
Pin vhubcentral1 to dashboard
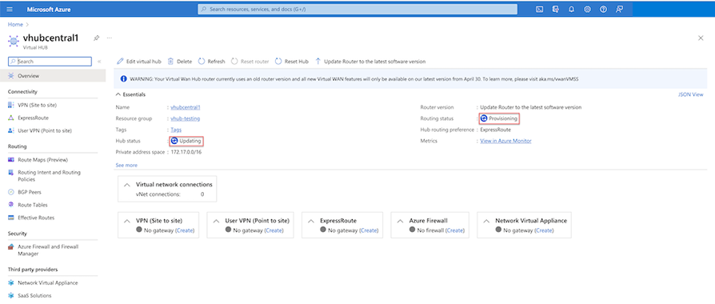click(x=96, y=38)
